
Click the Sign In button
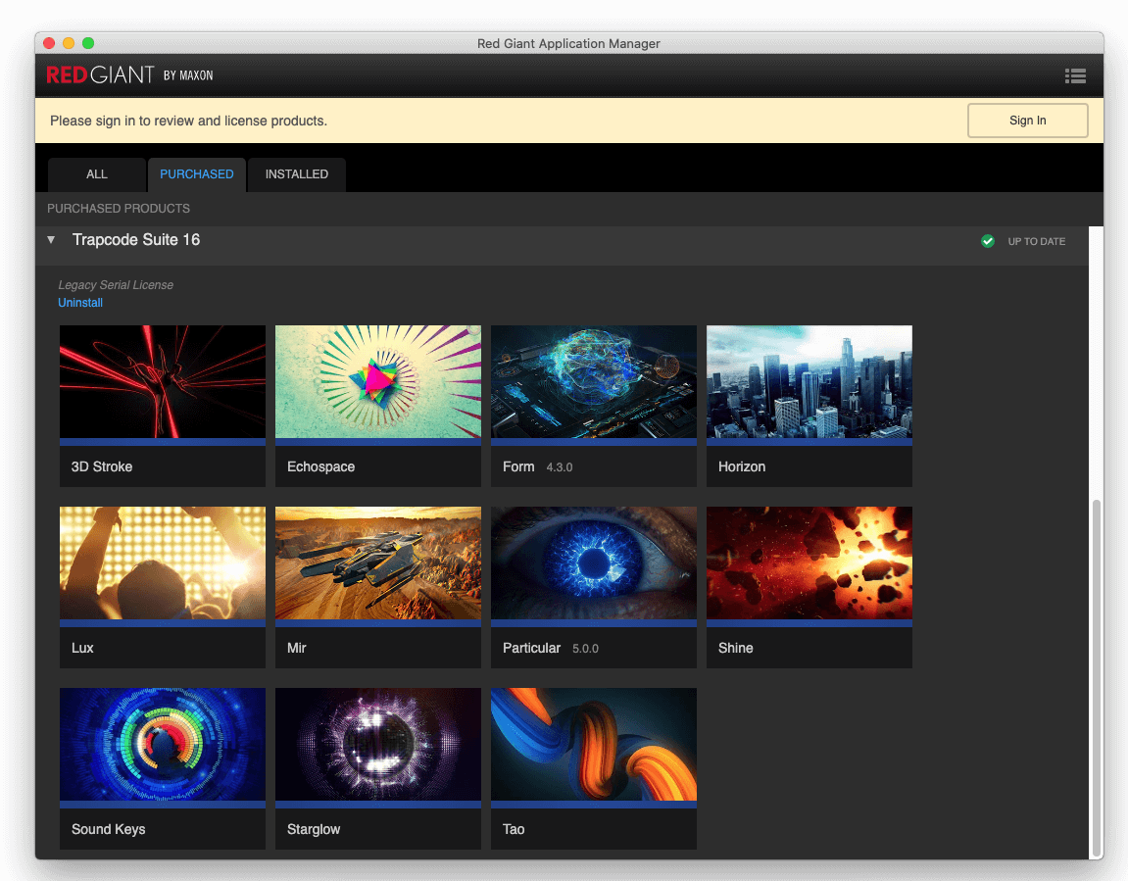tap(1027, 121)
